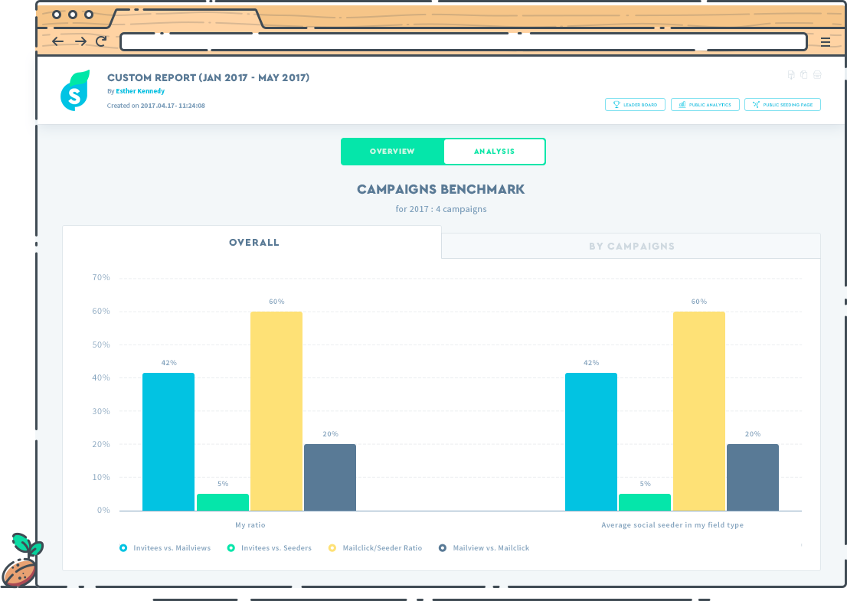Screen dimensions: 847x601
Task: Select the Overall tab
Action: coord(252,243)
